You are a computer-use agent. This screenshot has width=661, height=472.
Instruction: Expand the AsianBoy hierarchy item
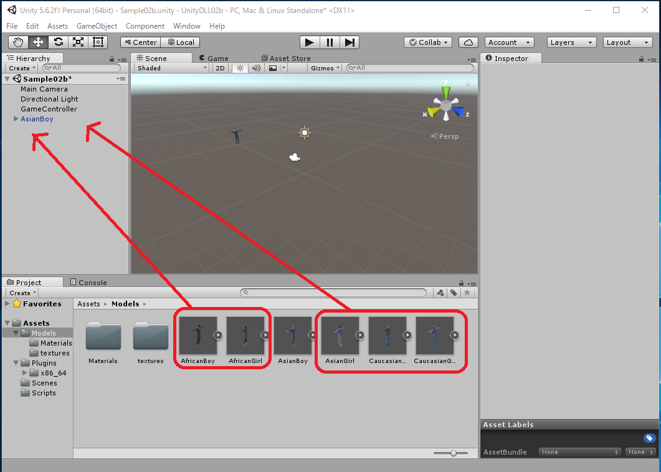click(16, 119)
